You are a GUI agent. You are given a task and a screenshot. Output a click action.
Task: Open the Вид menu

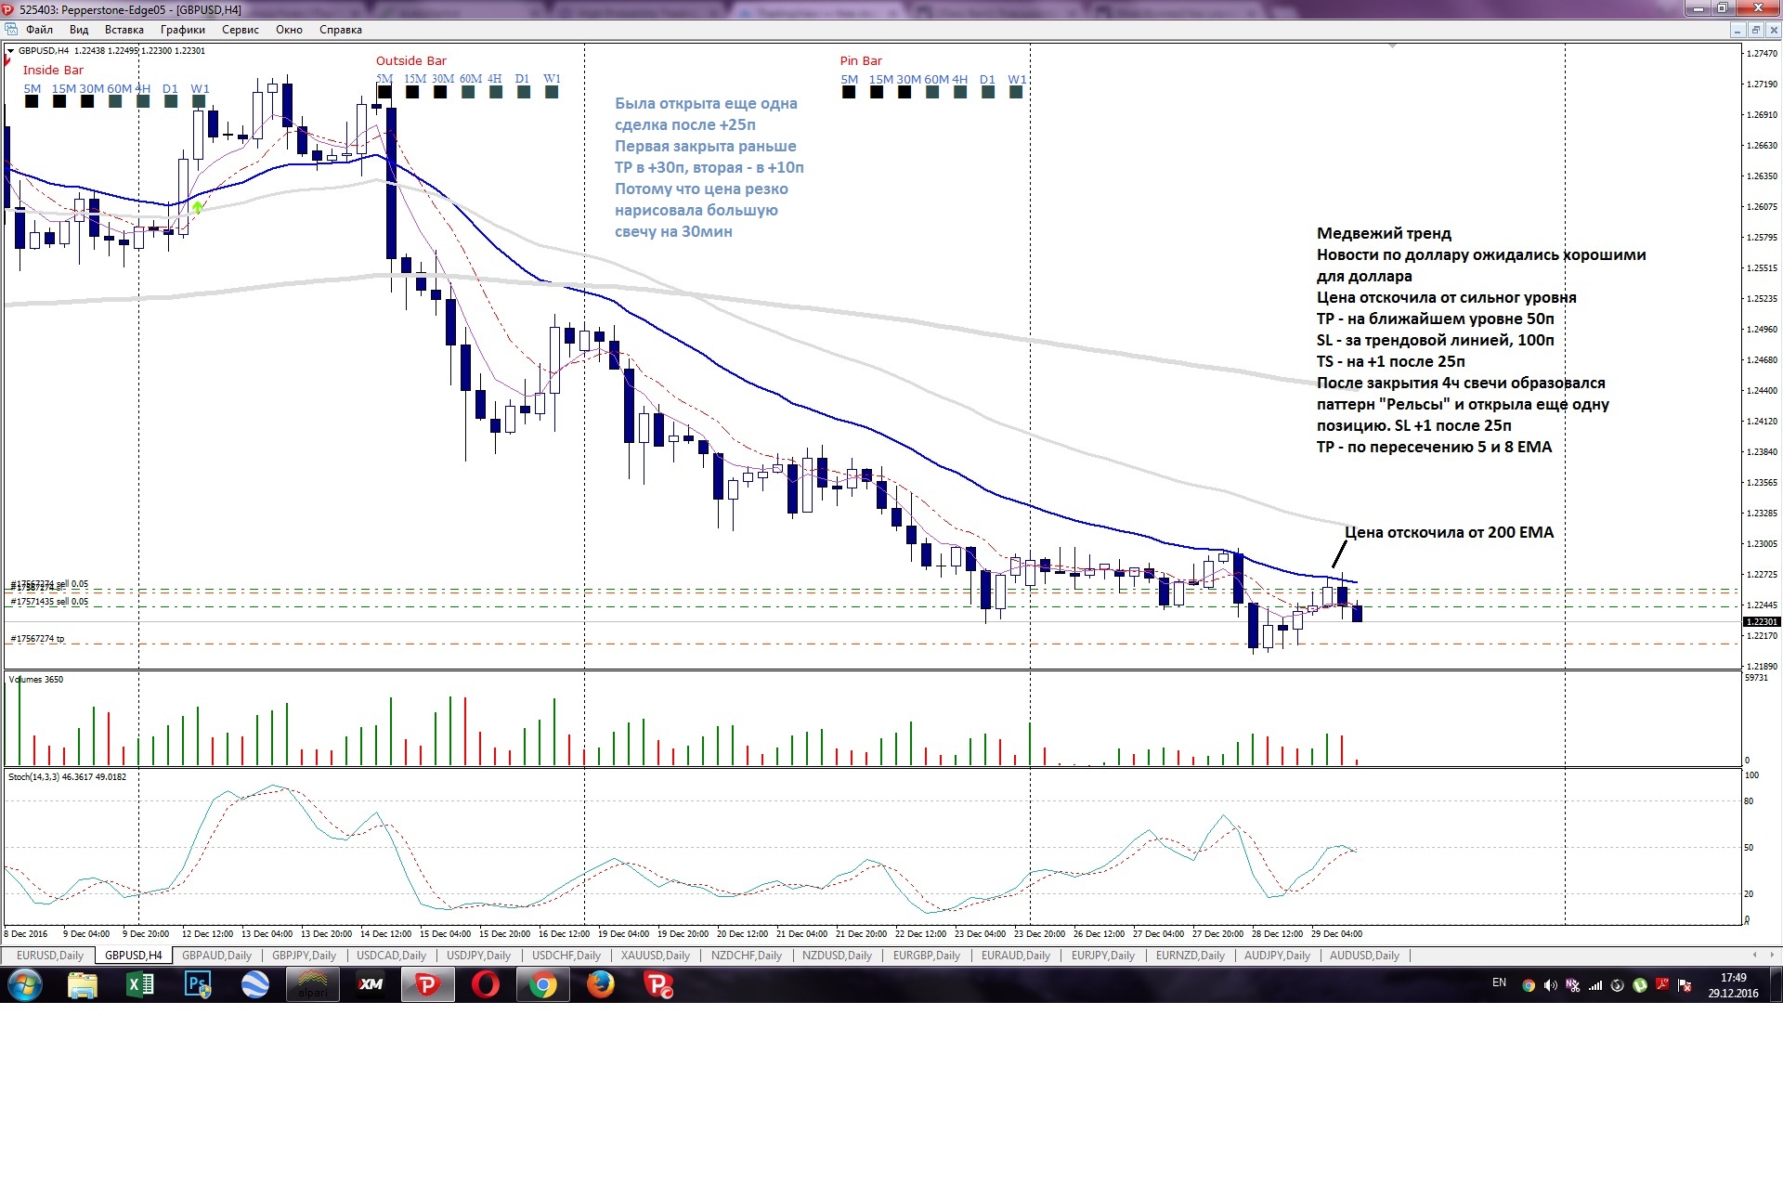click(x=79, y=30)
